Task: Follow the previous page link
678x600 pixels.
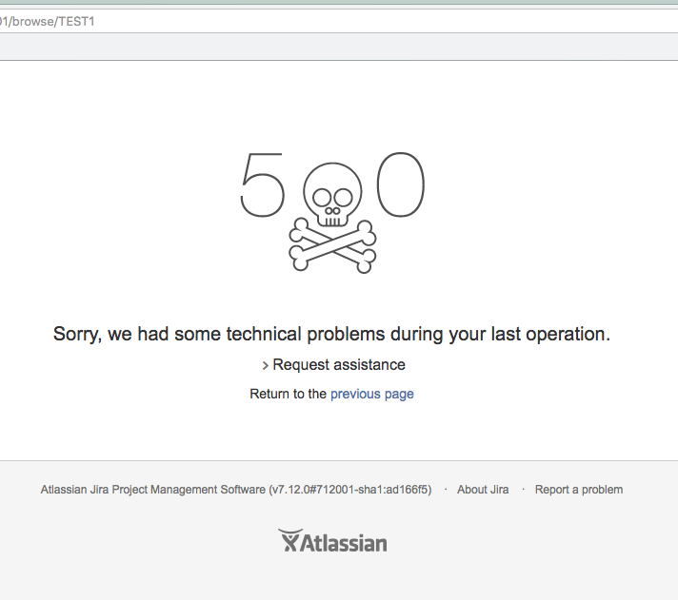Action: pos(372,394)
